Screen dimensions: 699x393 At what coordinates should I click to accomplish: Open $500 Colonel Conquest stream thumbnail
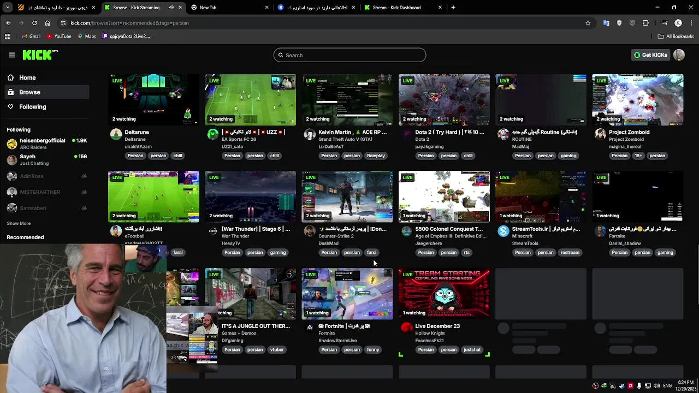444,196
